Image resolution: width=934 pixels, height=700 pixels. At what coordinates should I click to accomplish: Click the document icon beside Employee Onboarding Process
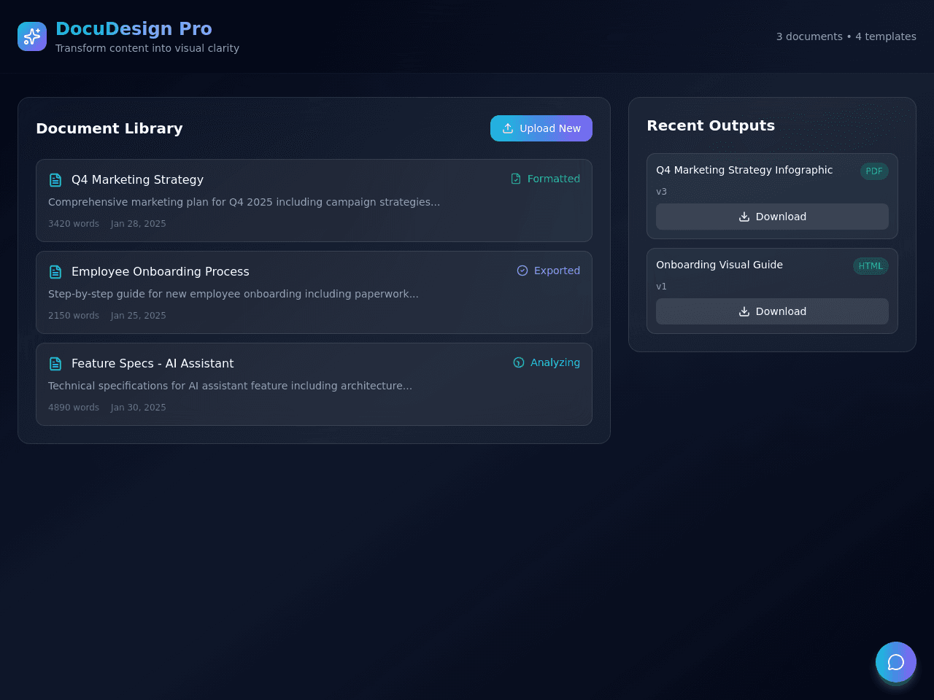[x=55, y=272]
